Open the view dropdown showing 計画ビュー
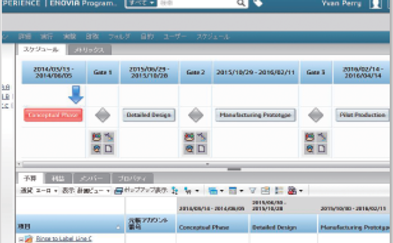Image resolution: width=393 pixels, height=243 pixels. (94, 191)
